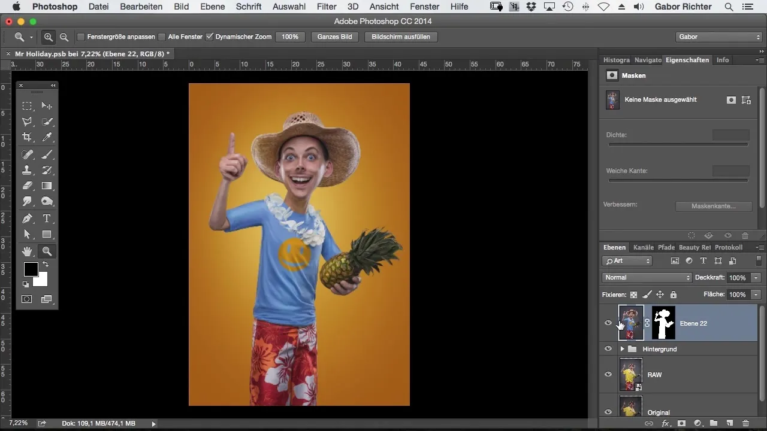Enable Alle Fenster checkbox
The width and height of the screenshot is (767, 431).
(162, 37)
